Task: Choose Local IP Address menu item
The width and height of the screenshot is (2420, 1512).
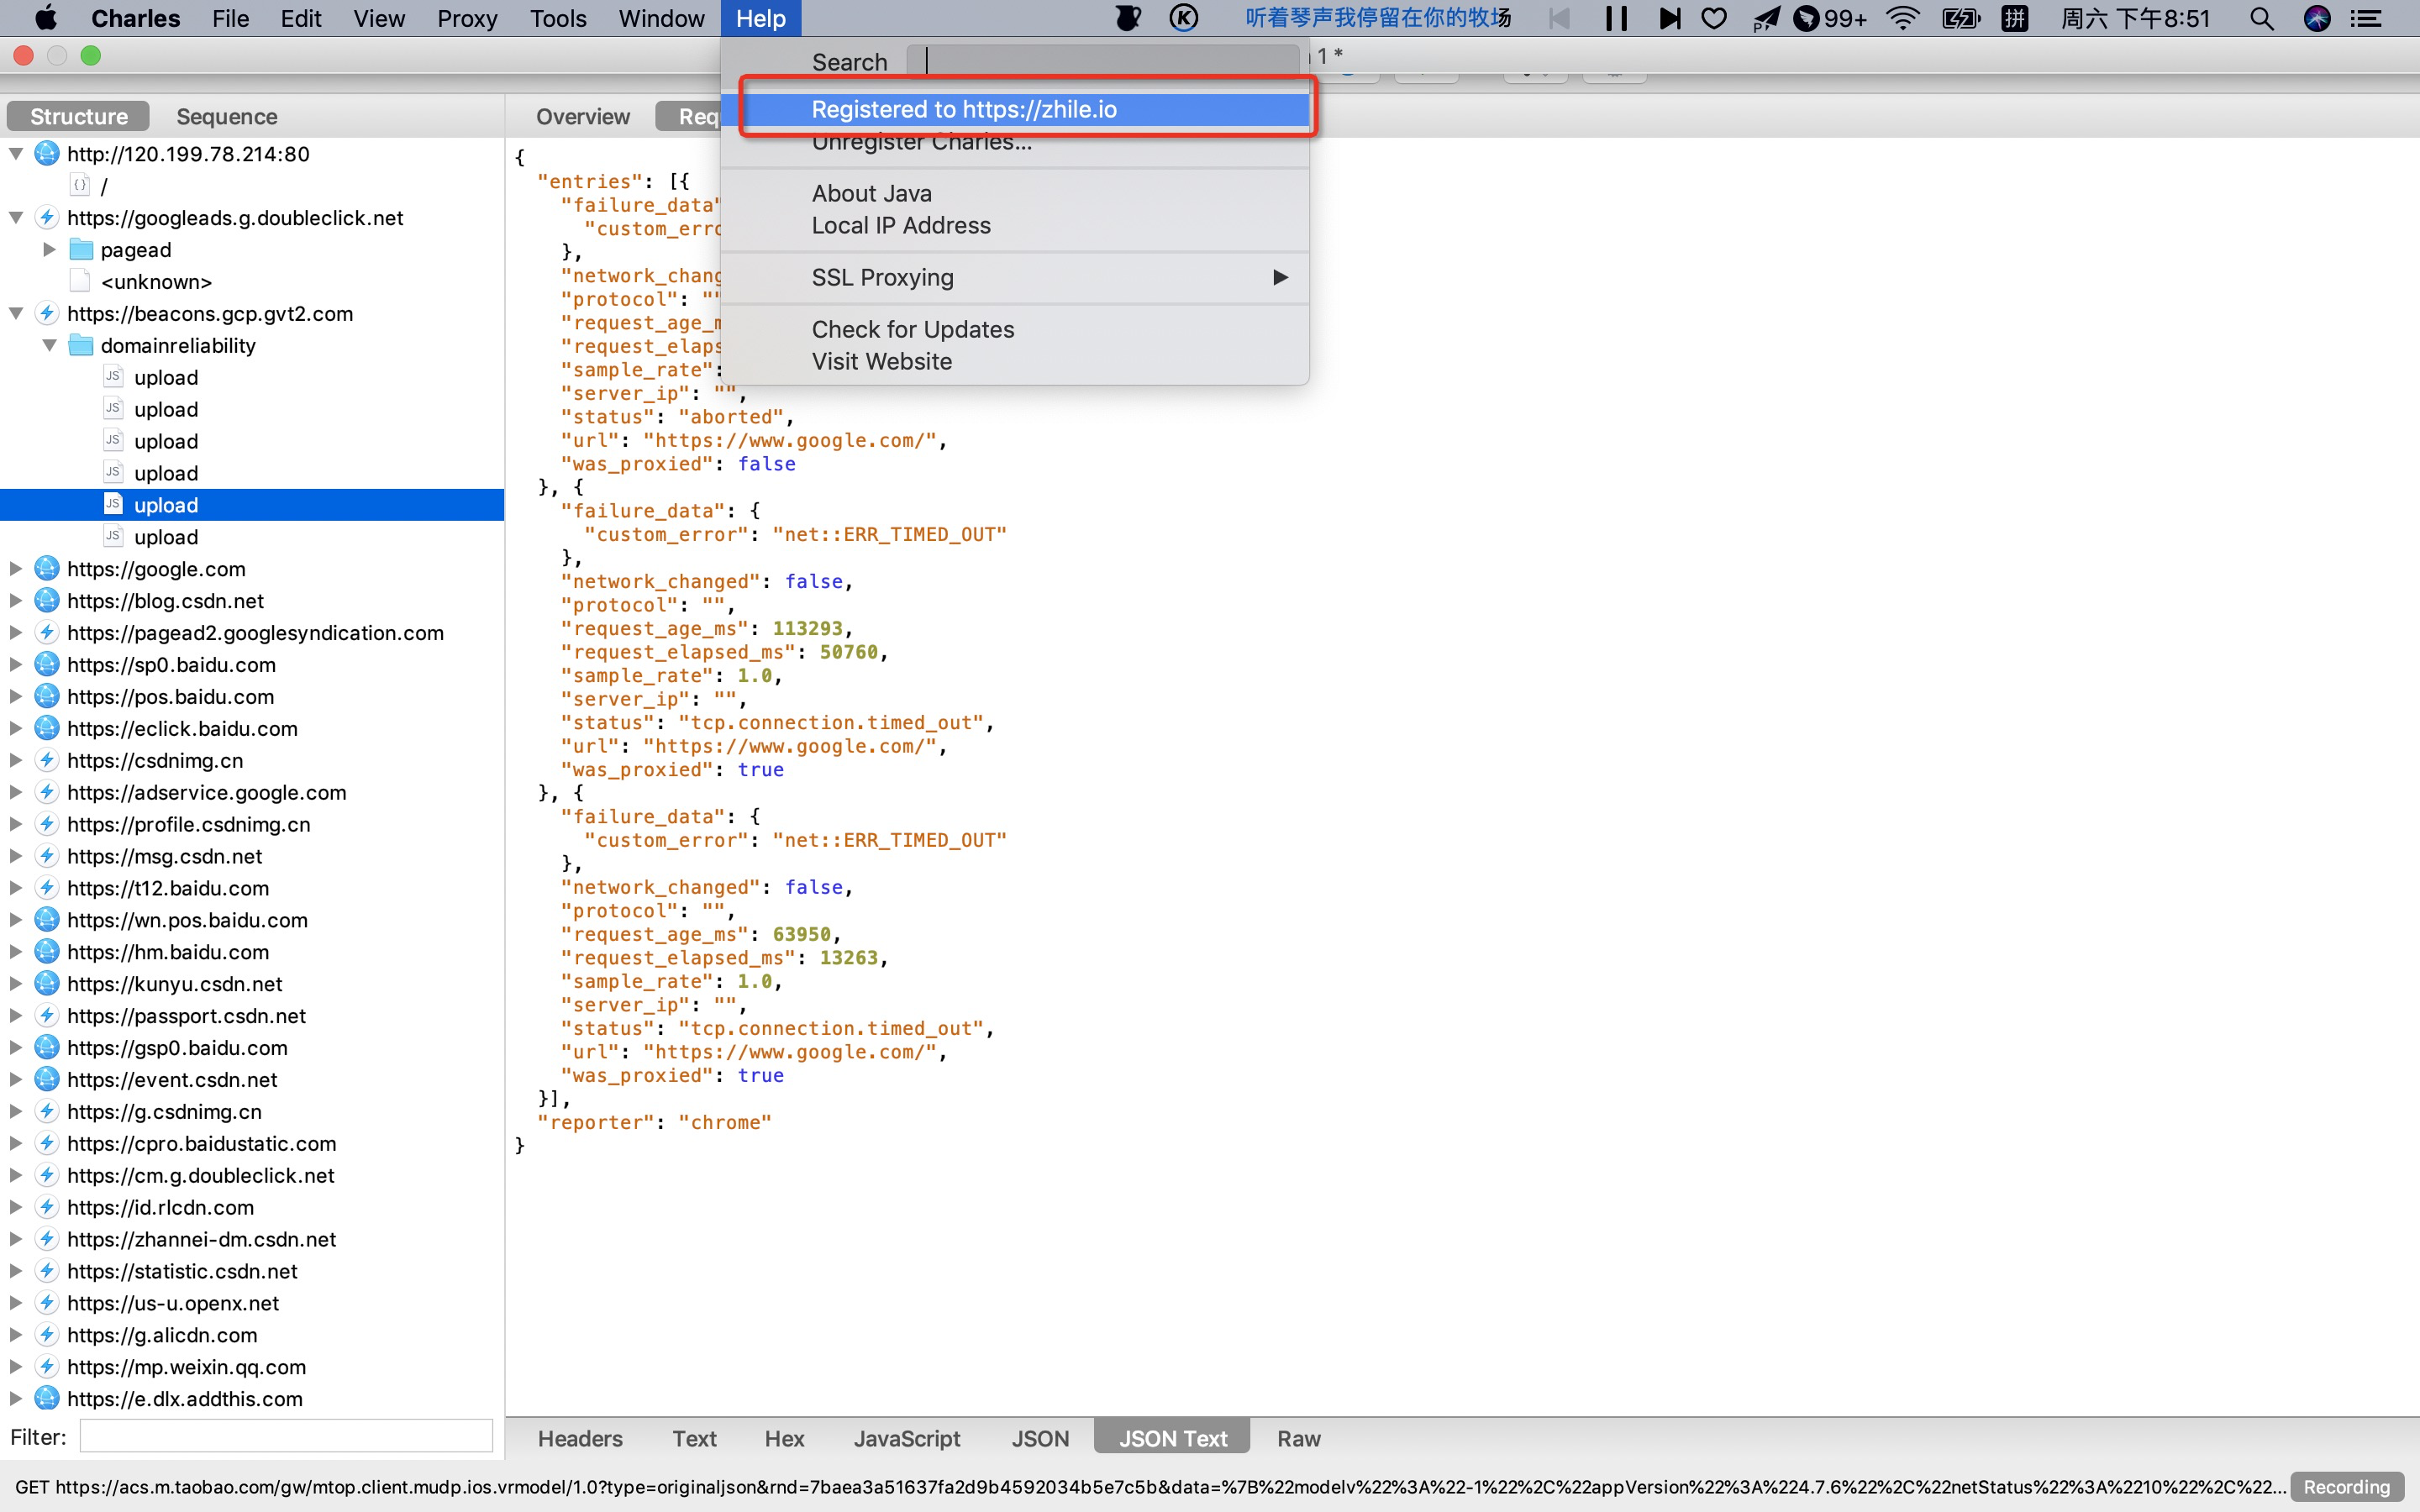Action: (x=1014, y=225)
